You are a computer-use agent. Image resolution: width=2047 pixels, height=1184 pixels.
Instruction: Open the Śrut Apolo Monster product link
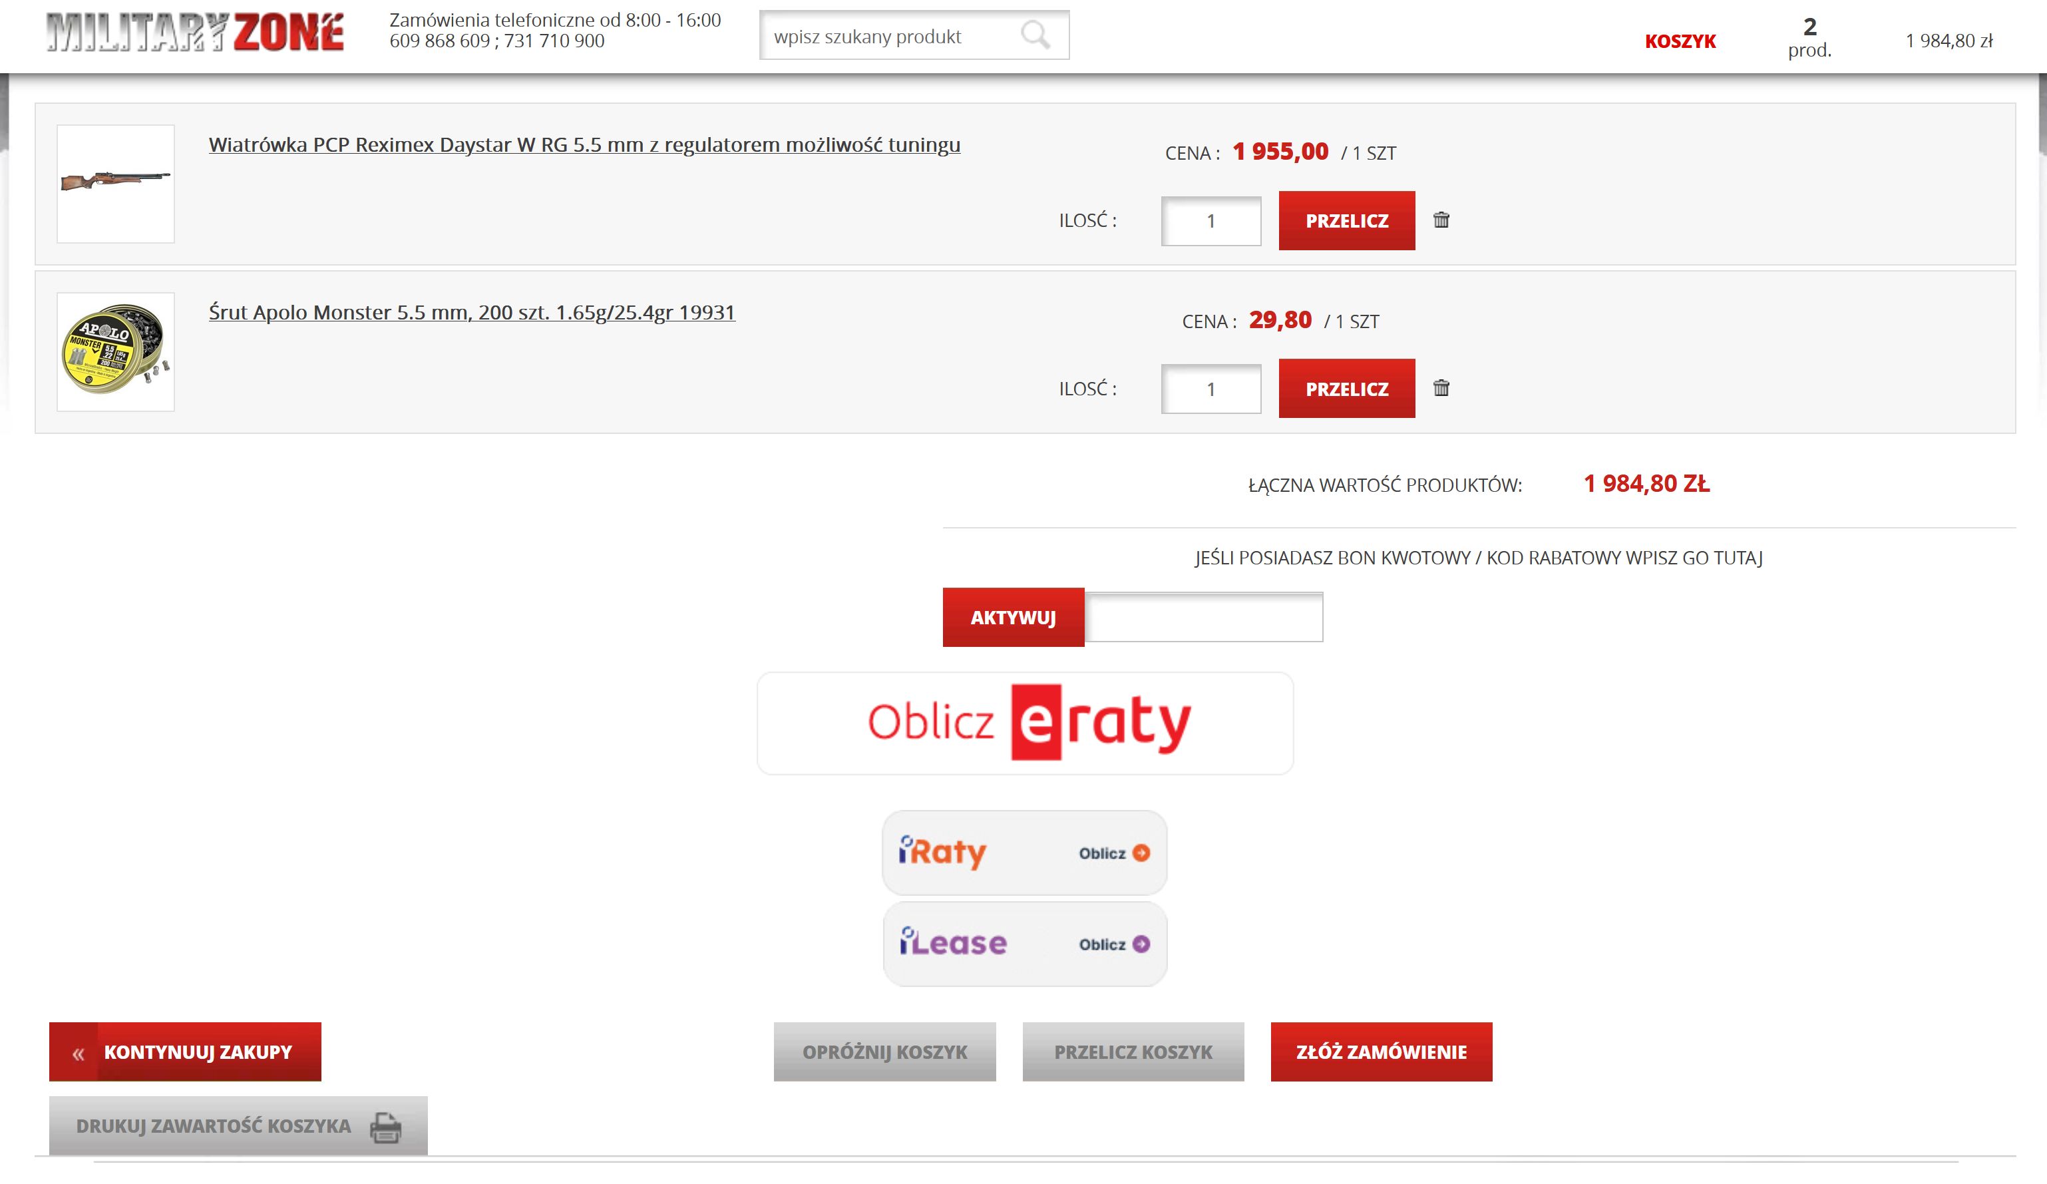click(471, 313)
